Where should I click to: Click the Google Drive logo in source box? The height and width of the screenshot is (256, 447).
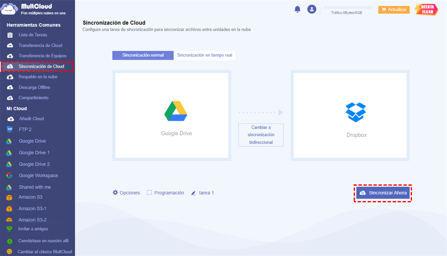pyautogui.click(x=176, y=111)
